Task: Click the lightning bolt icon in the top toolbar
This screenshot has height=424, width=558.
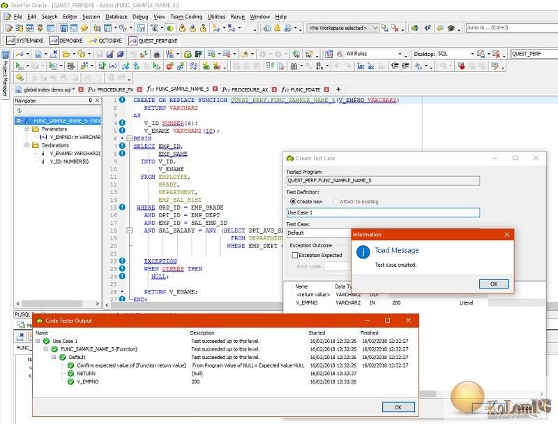Action: click(x=84, y=28)
